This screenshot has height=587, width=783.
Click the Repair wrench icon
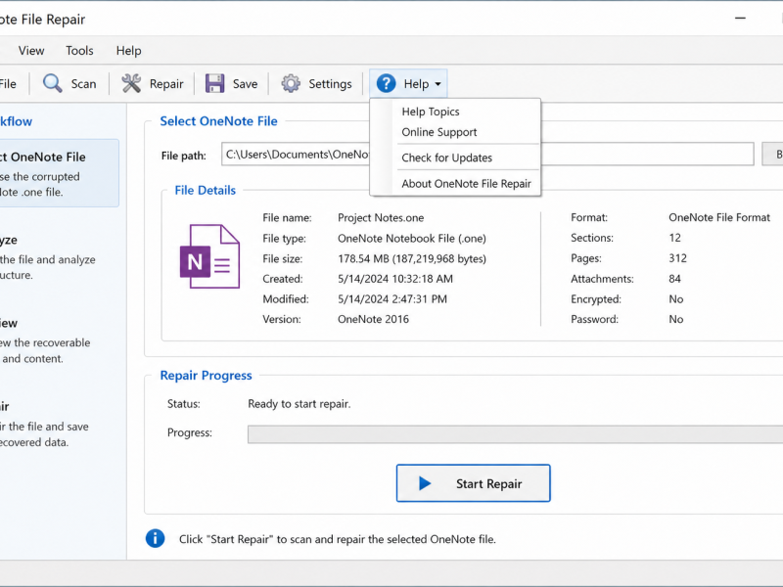click(x=131, y=83)
